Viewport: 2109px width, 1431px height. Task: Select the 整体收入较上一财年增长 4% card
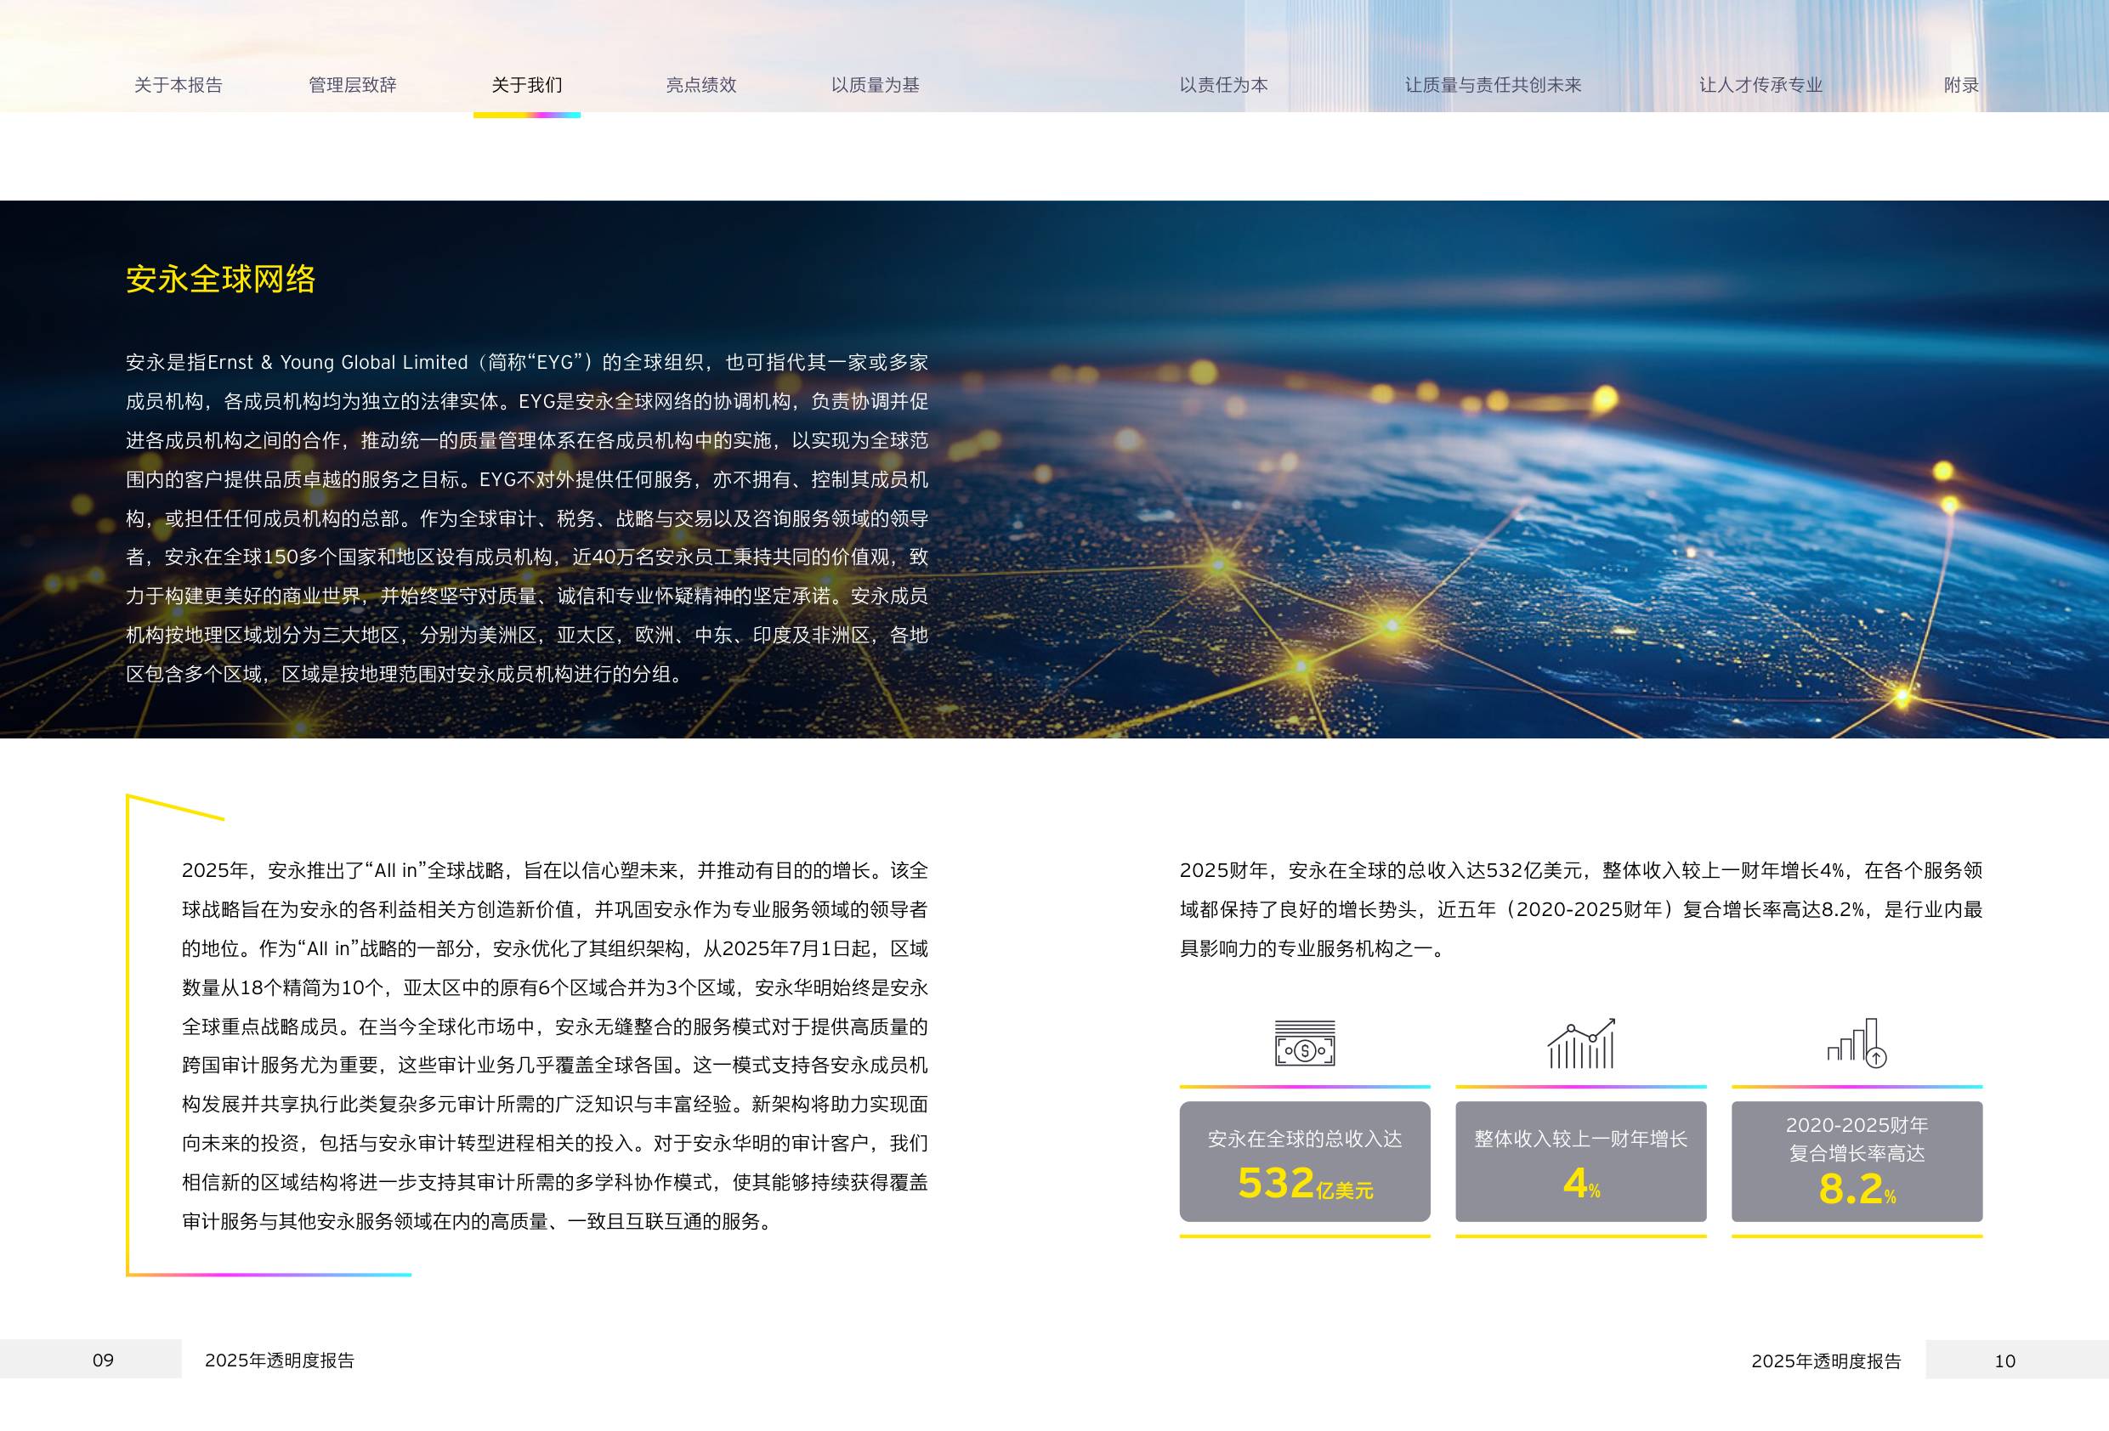point(1581,1162)
